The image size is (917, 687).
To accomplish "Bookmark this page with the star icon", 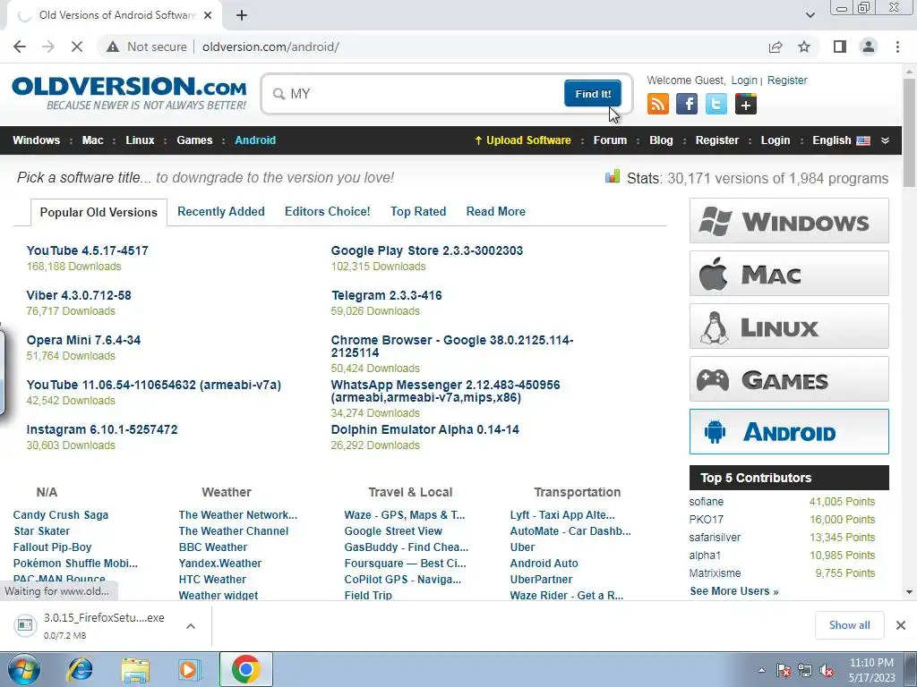I will point(804,47).
